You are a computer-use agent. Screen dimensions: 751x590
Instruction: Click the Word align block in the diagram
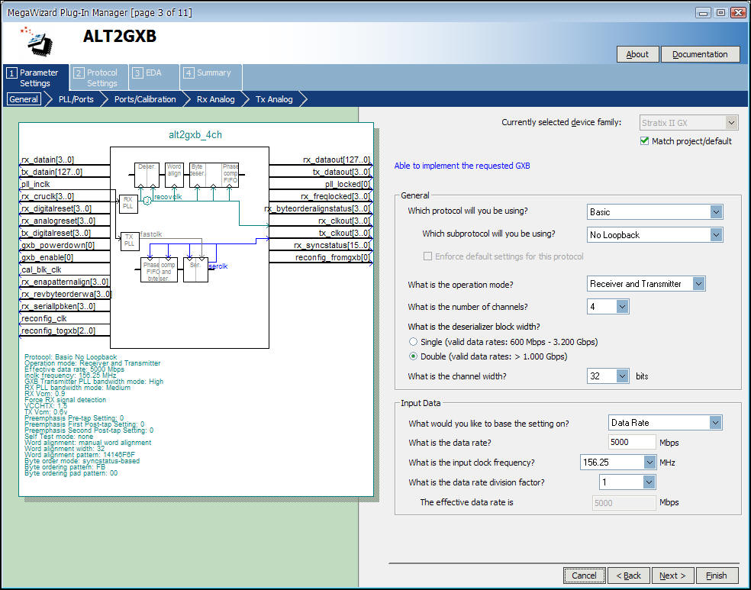[x=174, y=175]
